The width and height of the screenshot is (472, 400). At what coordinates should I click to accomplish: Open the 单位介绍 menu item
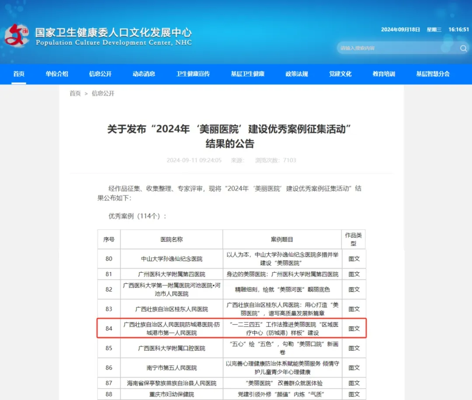[x=57, y=74]
